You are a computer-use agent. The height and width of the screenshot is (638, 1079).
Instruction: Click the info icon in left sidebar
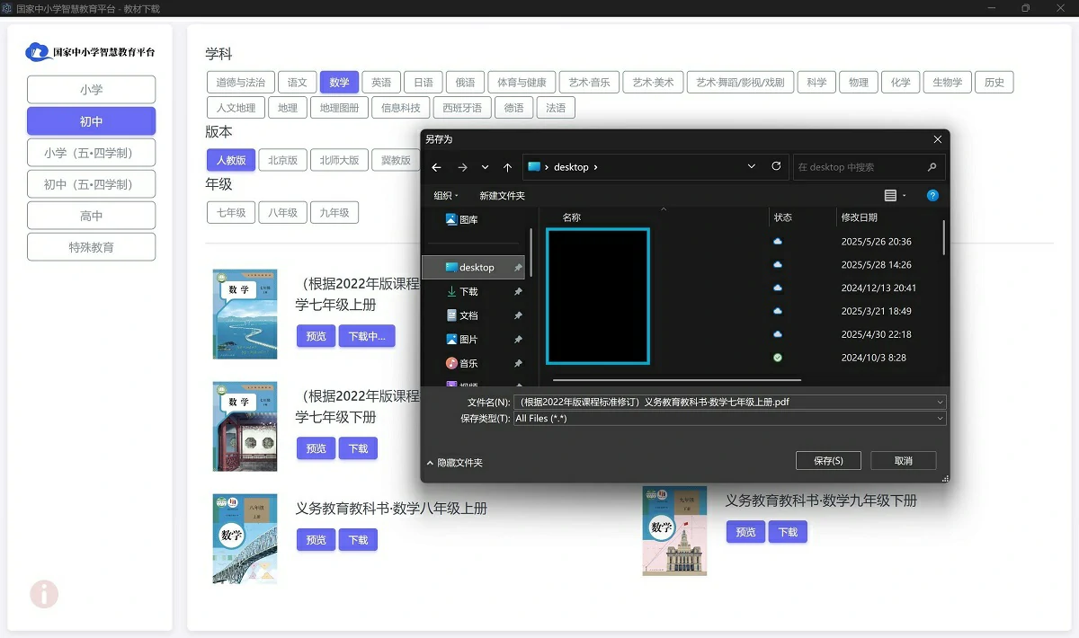tap(44, 594)
